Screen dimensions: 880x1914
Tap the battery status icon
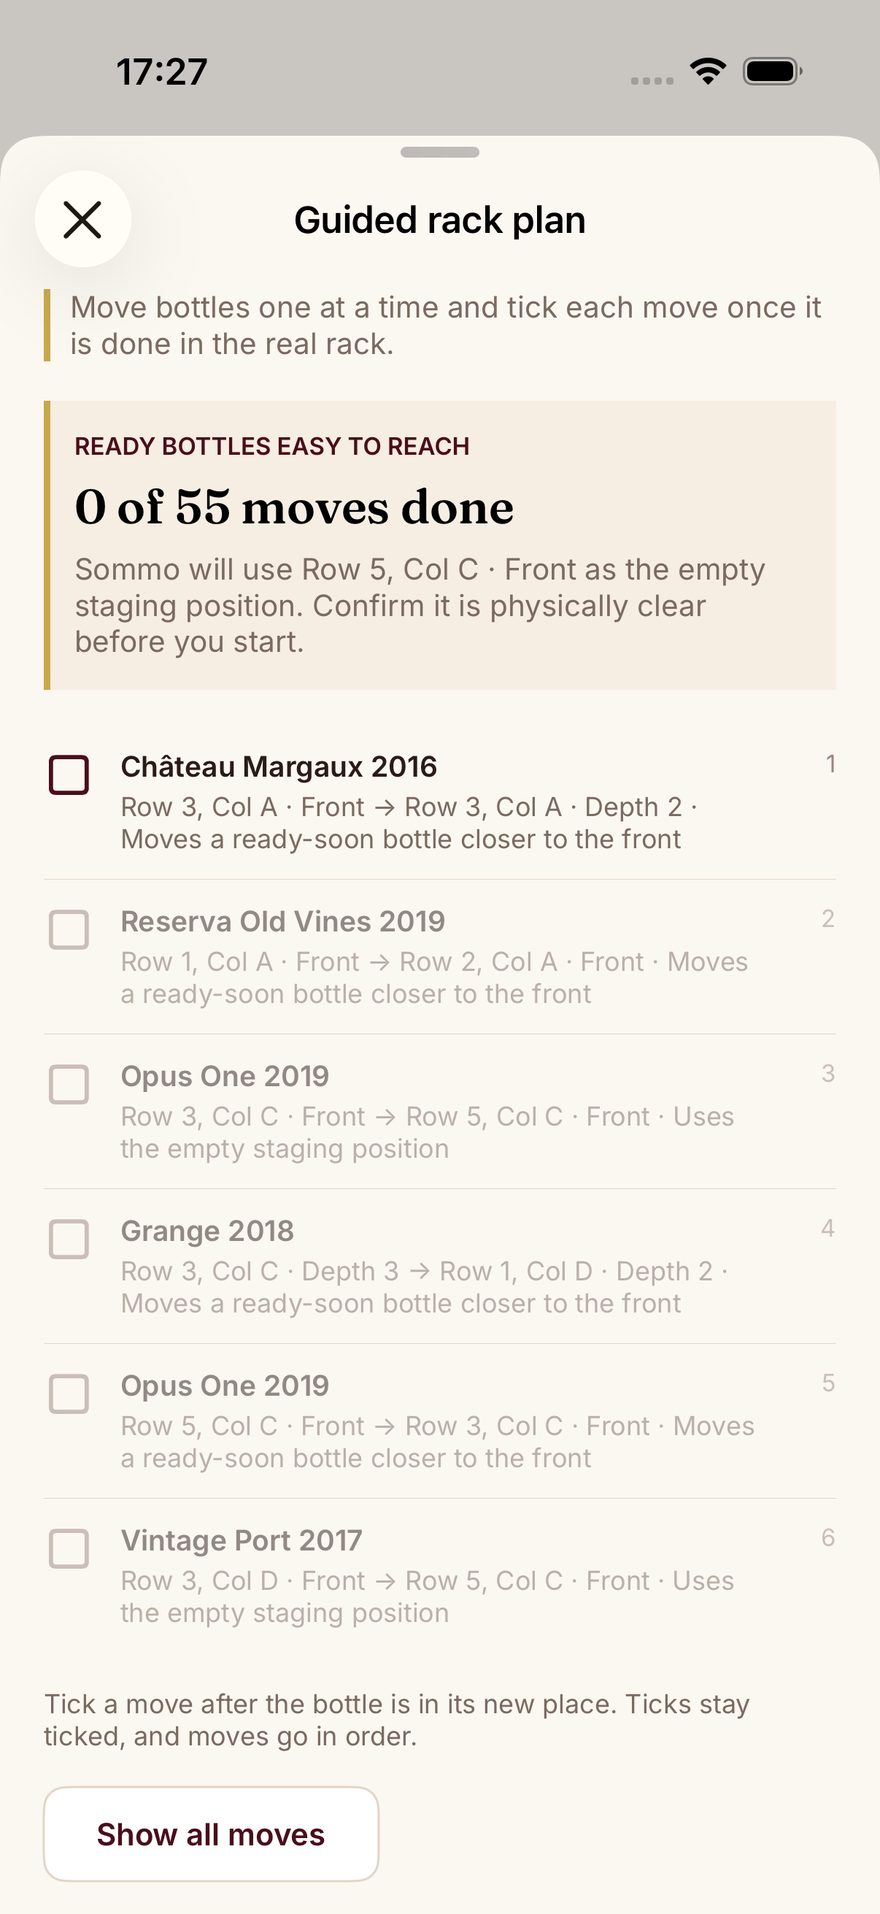coord(772,72)
